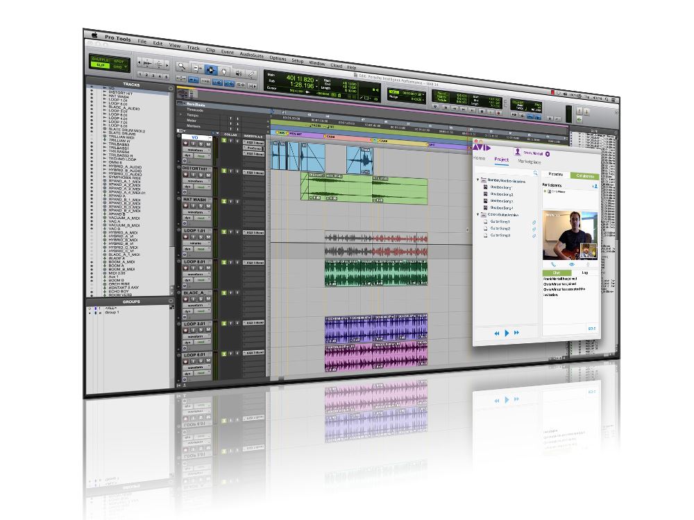Select zoom preset 3
The width and height of the screenshot is (694, 520).
153,76
